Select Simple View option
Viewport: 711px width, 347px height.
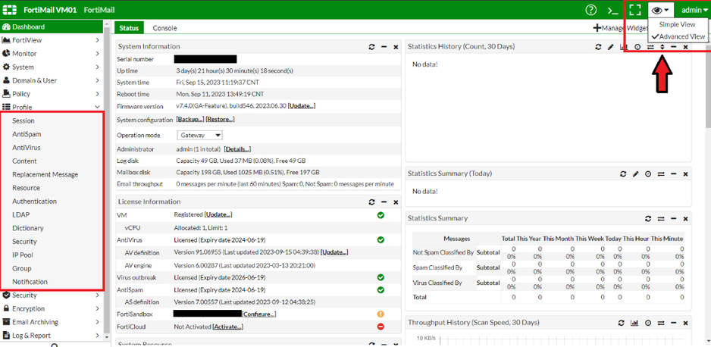(678, 24)
